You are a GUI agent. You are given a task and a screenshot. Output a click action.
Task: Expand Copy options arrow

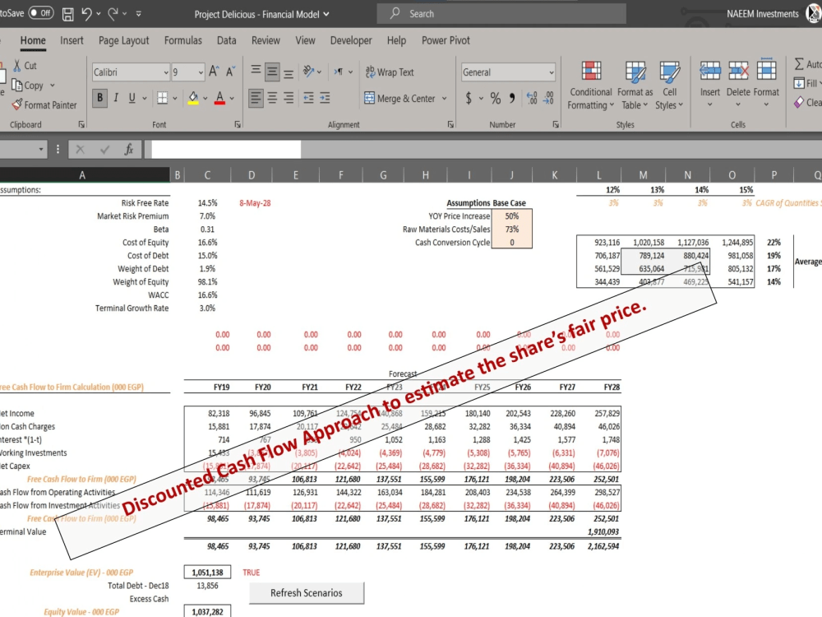(53, 85)
